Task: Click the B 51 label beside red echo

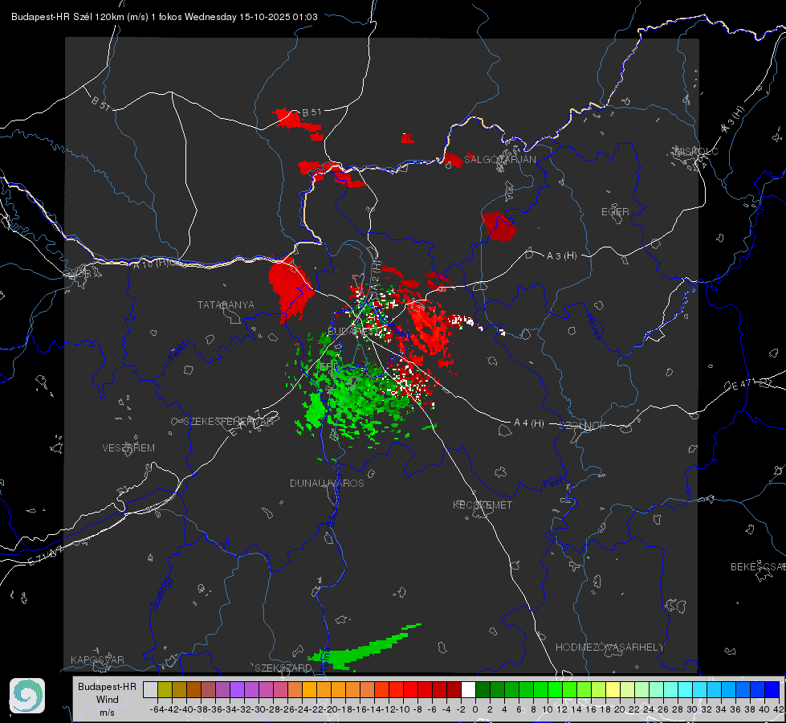Action: tap(312, 112)
